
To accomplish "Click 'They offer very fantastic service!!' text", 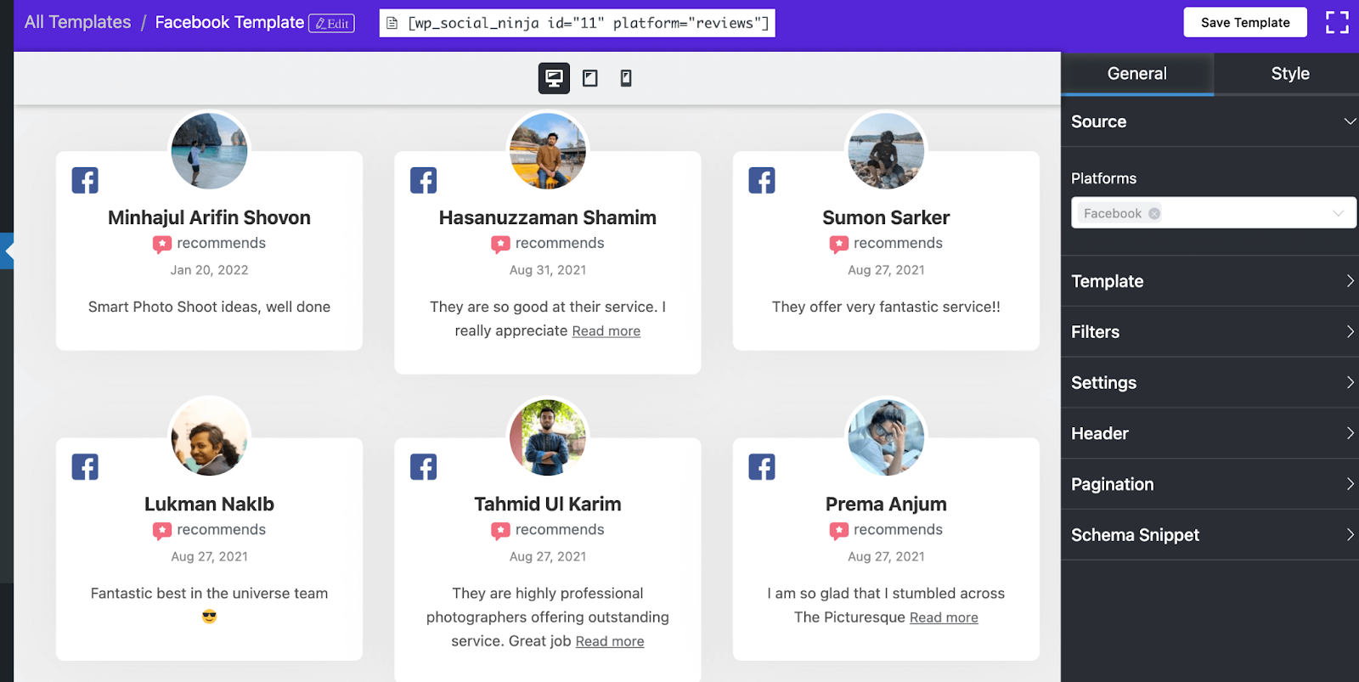I will 886,307.
